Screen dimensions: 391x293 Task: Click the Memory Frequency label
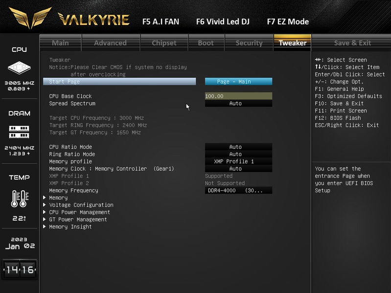73,190
